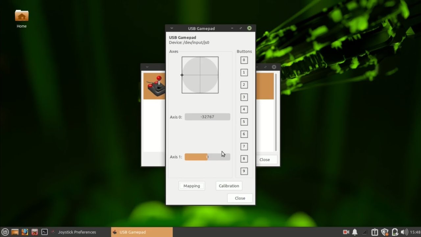The image size is (421, 237).
Task: Click the shield update tray icon
Action: 385,232
